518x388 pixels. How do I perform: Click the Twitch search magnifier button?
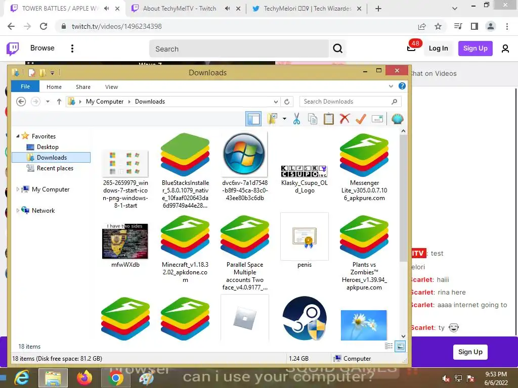pyautogui.click(x=337, y=49)
